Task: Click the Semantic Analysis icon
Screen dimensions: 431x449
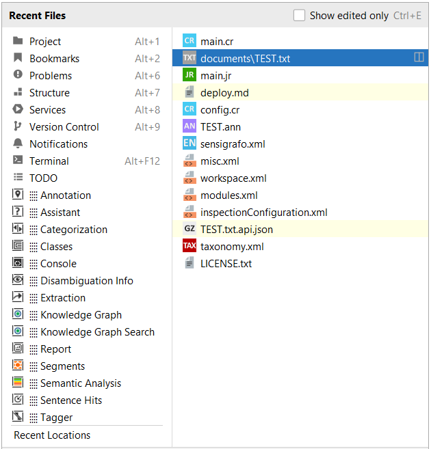Action: pos(18,383)
